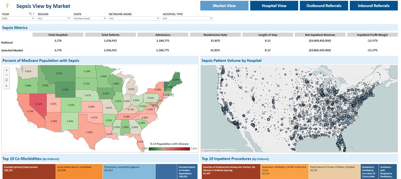The image size is (401, 179).
Task: Open the small caret beside the YEAR filter icon
Action: coord(34,14)
